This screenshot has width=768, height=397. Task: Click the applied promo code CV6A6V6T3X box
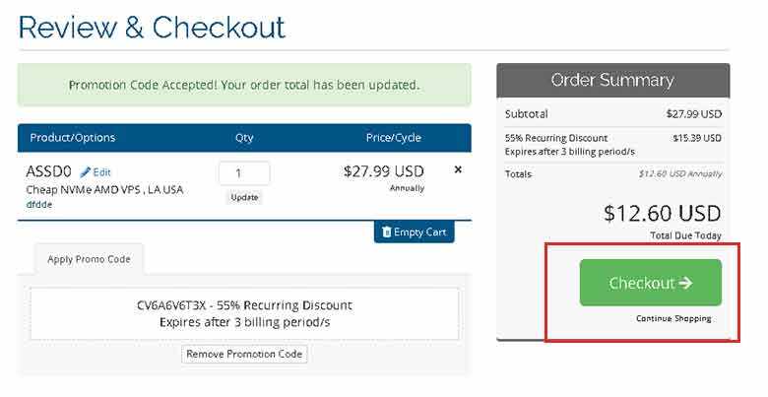tap(244, 313)
